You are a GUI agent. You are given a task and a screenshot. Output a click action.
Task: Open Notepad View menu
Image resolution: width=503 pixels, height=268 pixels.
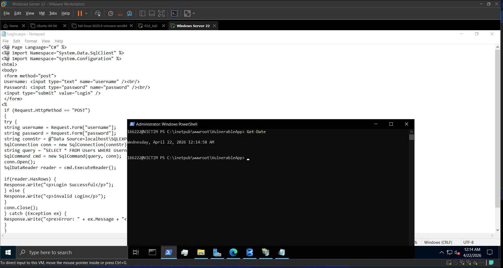point(46,41)
